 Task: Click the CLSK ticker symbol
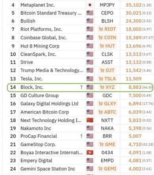pos(107,54)
